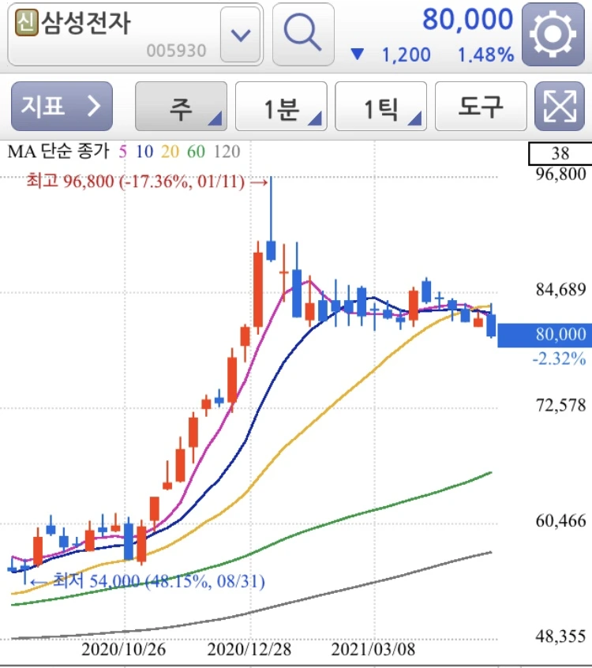The width and height of the screenshot is (592, 668).
Task: Click the 60,466 axis value
Action: (560, 520)
